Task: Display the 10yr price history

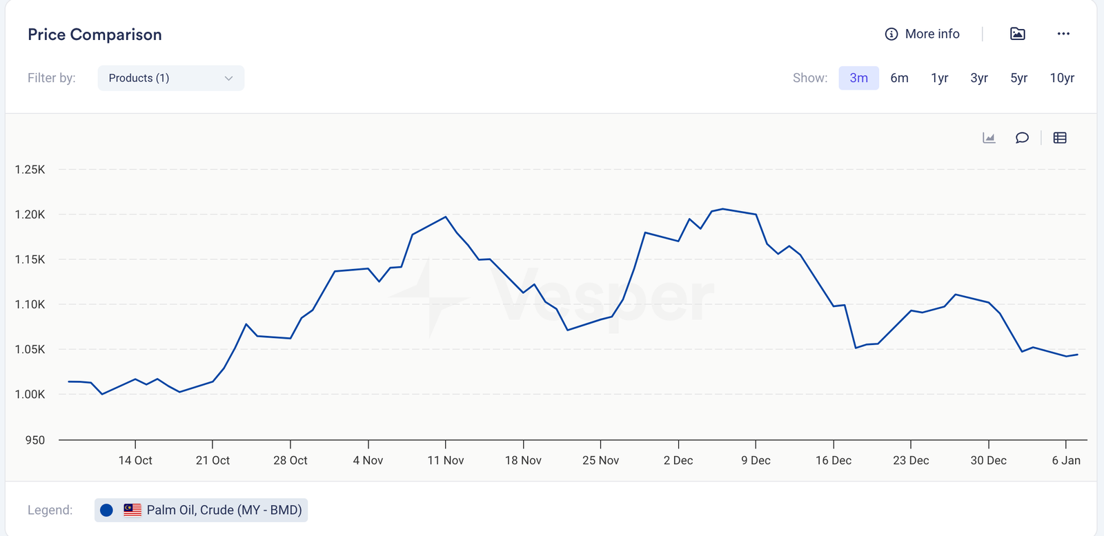Action: click(1062, 78)
